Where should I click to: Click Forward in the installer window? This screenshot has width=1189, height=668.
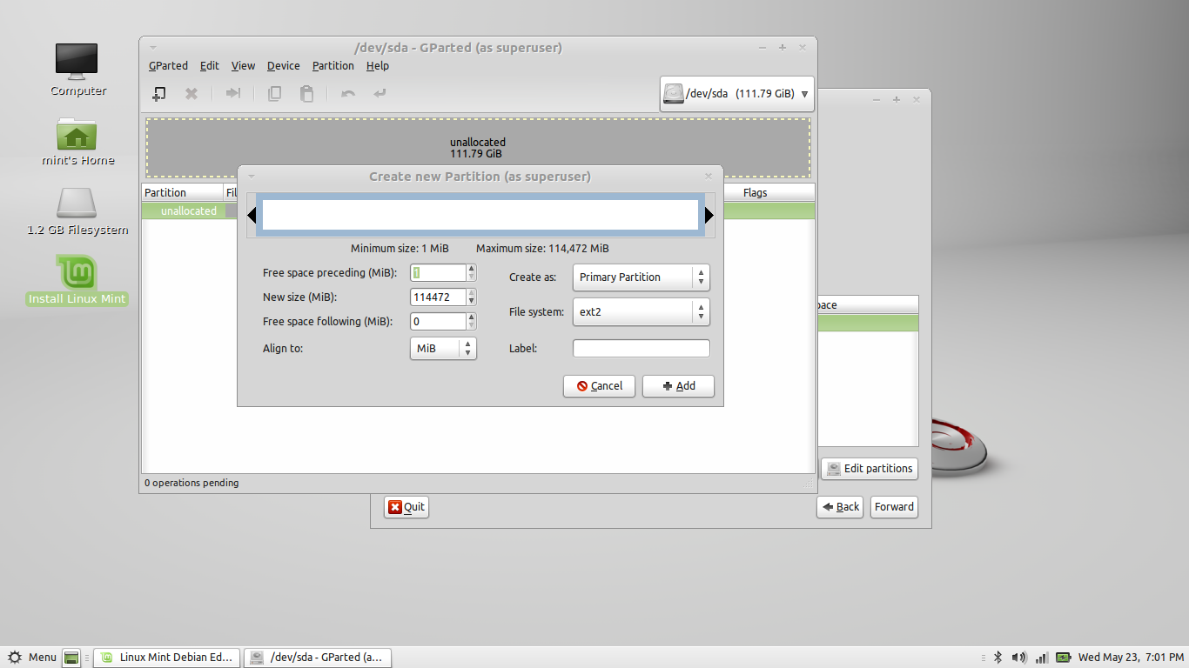894,507
